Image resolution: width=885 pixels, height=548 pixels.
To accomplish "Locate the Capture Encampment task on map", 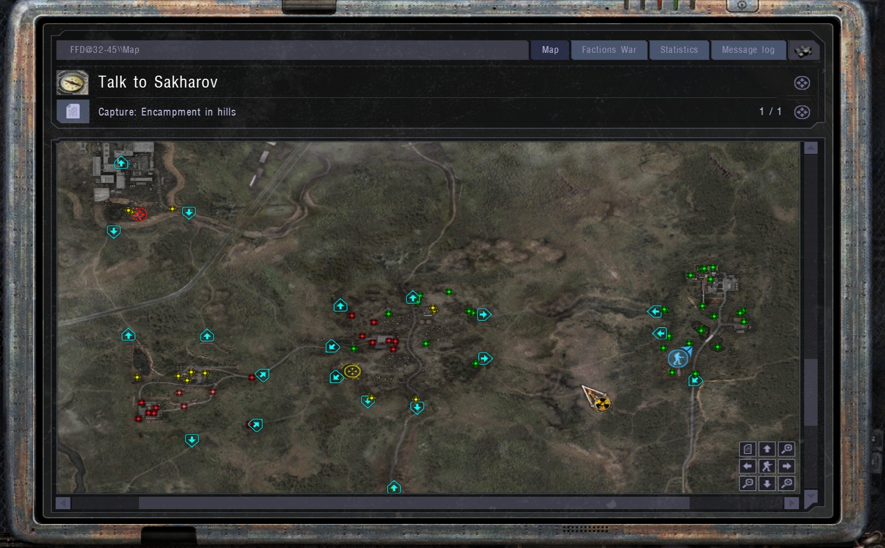I will tap(802, 112).
